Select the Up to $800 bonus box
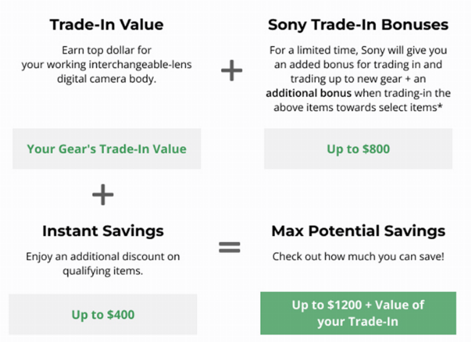Viewport: 471px width, 342px height. pyautogui.click(x=358, y=149)
